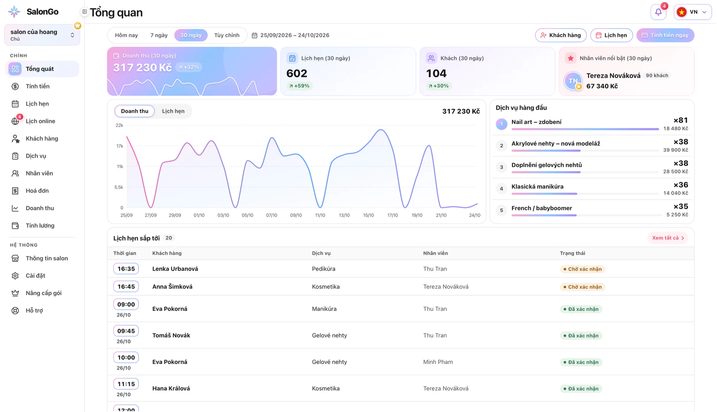Expand all appointments via Xem tất cả
Viewport: 717px width, 412px height.
(668, 238)
